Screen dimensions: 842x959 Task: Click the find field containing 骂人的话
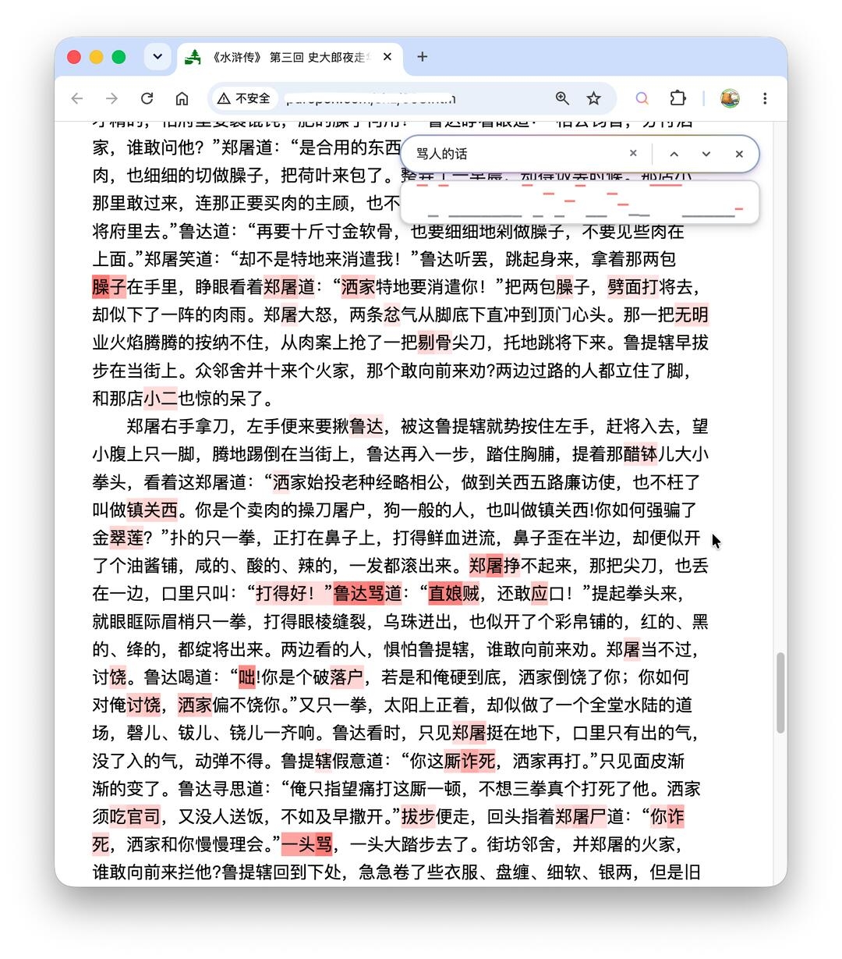tap(518, 154)
